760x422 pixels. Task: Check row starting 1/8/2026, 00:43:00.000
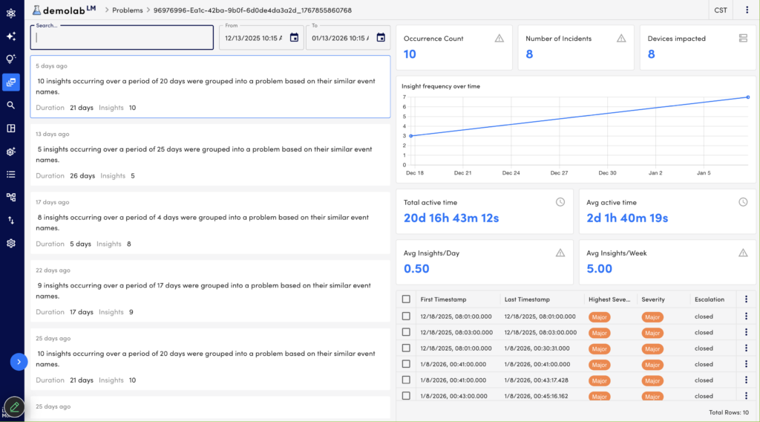point(406,396)
